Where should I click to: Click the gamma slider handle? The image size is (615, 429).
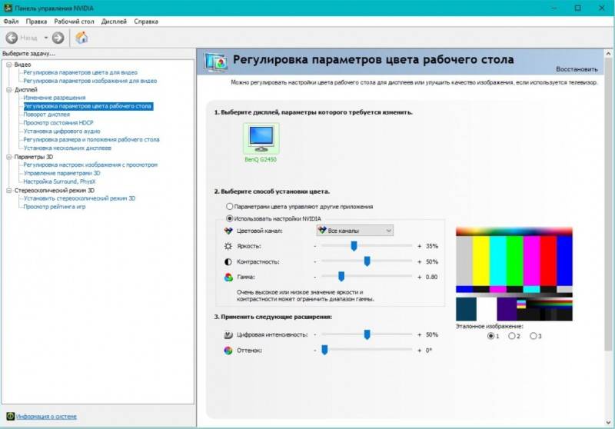(341, 277)
